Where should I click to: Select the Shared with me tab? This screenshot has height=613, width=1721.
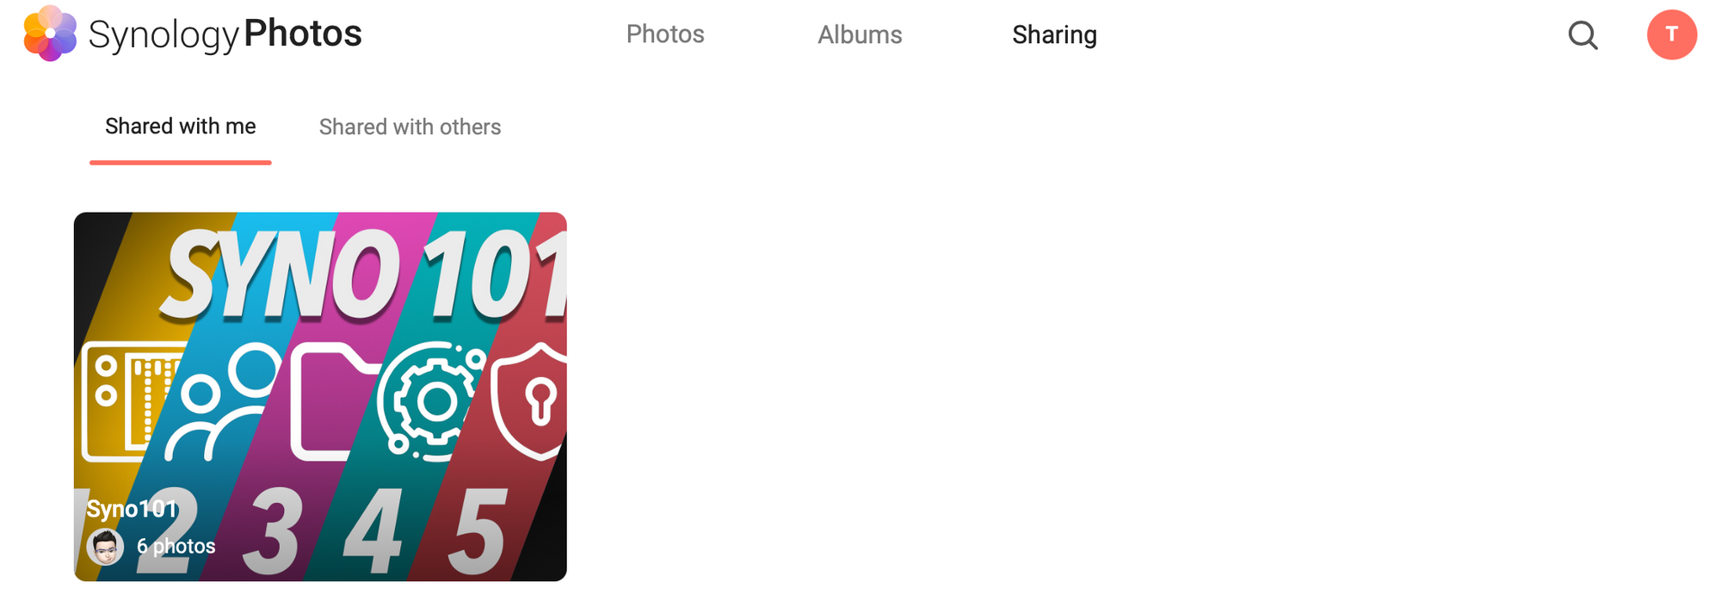coord(181,127)
